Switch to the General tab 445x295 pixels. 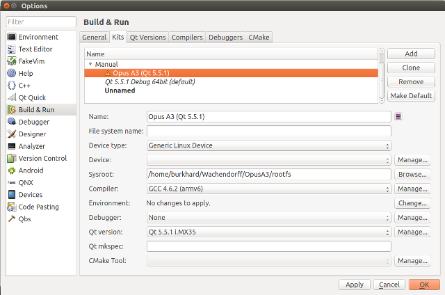pos(95,37)
